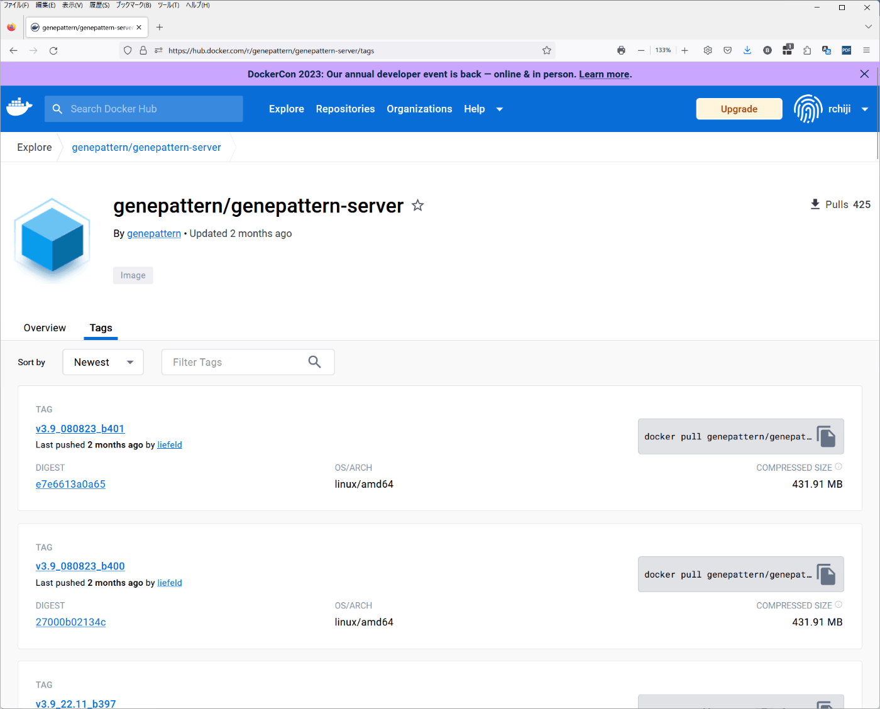Viewport: 880px width, 709px height.
Task: Open the Help nav item
Action: click(x=475, y=109)
